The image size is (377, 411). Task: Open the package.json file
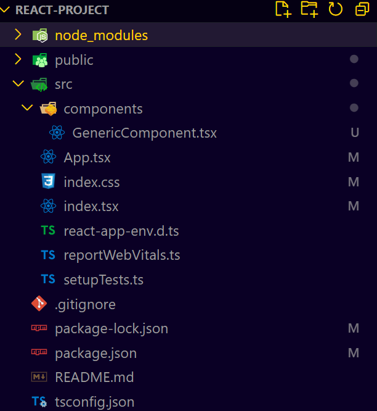pyautogui.click(x=95, y=354)
